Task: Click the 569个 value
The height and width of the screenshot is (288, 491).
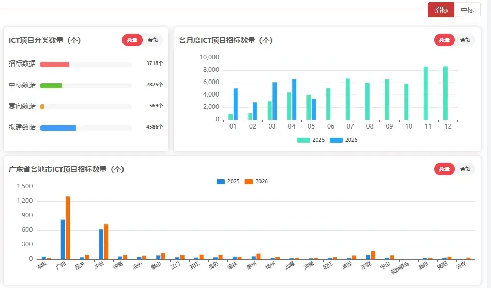Action: point(156,106)
